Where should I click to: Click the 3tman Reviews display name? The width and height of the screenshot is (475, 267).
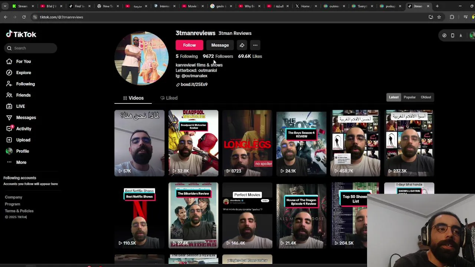(235, 33)
